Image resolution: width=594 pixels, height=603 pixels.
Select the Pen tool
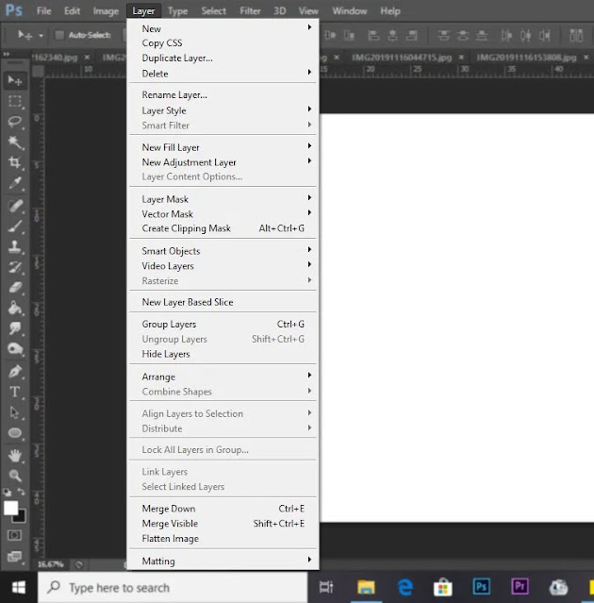click(x=15, y=372)
